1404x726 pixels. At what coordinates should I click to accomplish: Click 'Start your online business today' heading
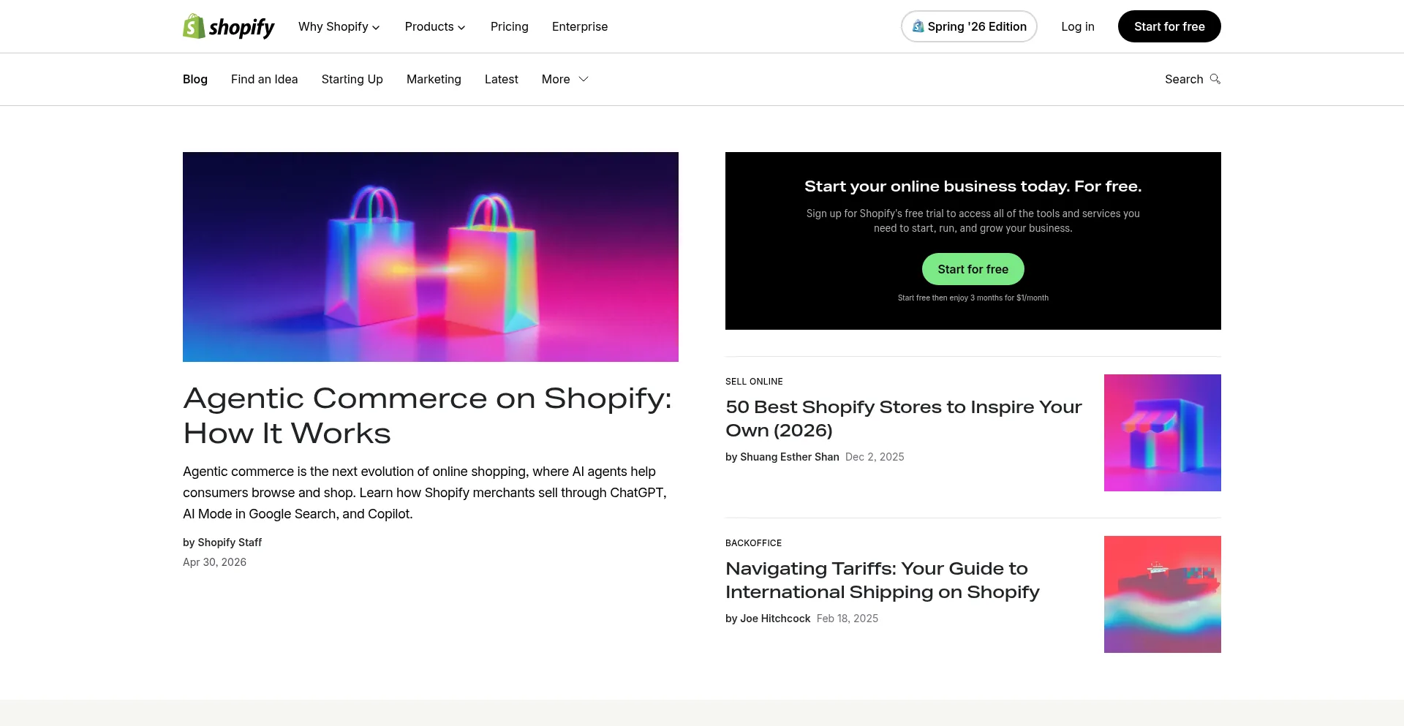(x=973, y=186)
